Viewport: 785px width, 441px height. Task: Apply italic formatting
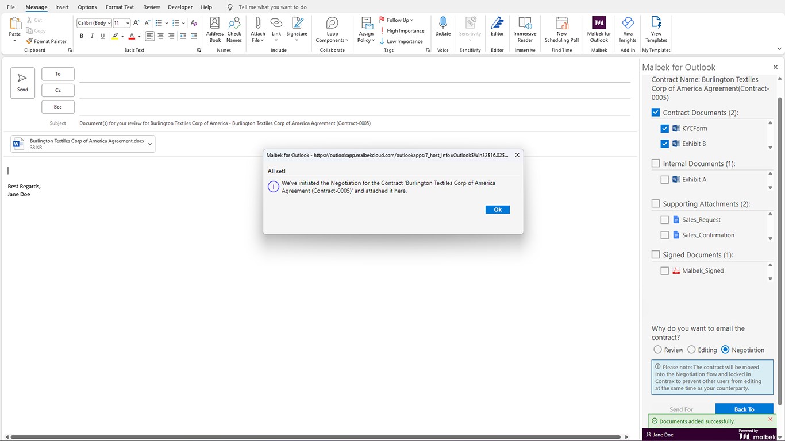pos(92,36)
